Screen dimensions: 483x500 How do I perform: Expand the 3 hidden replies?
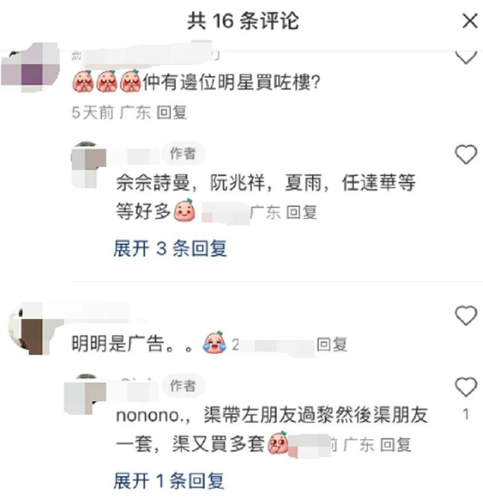click(170, 249)
